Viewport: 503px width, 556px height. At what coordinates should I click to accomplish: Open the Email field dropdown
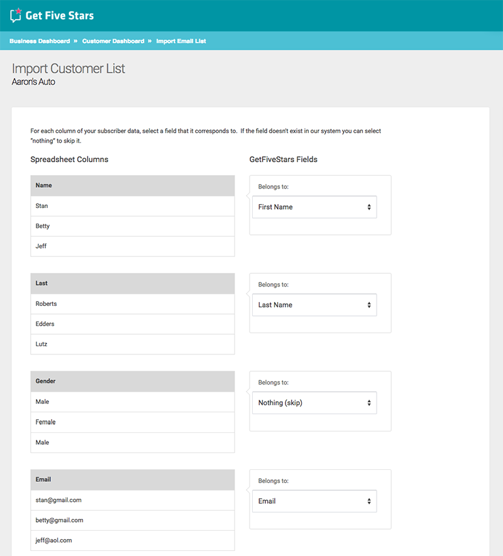314,501
